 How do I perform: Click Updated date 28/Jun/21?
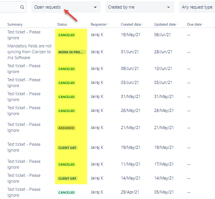click(x=163, y=52)
